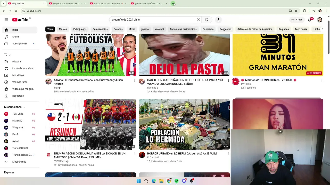Open Spotify from the taskbar
The height and width of the screenshot is (185, 330).
point(176,181)
